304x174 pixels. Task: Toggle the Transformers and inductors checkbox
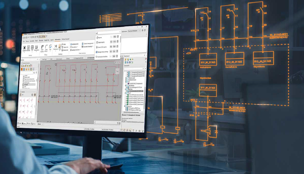[x=24, y=81]
